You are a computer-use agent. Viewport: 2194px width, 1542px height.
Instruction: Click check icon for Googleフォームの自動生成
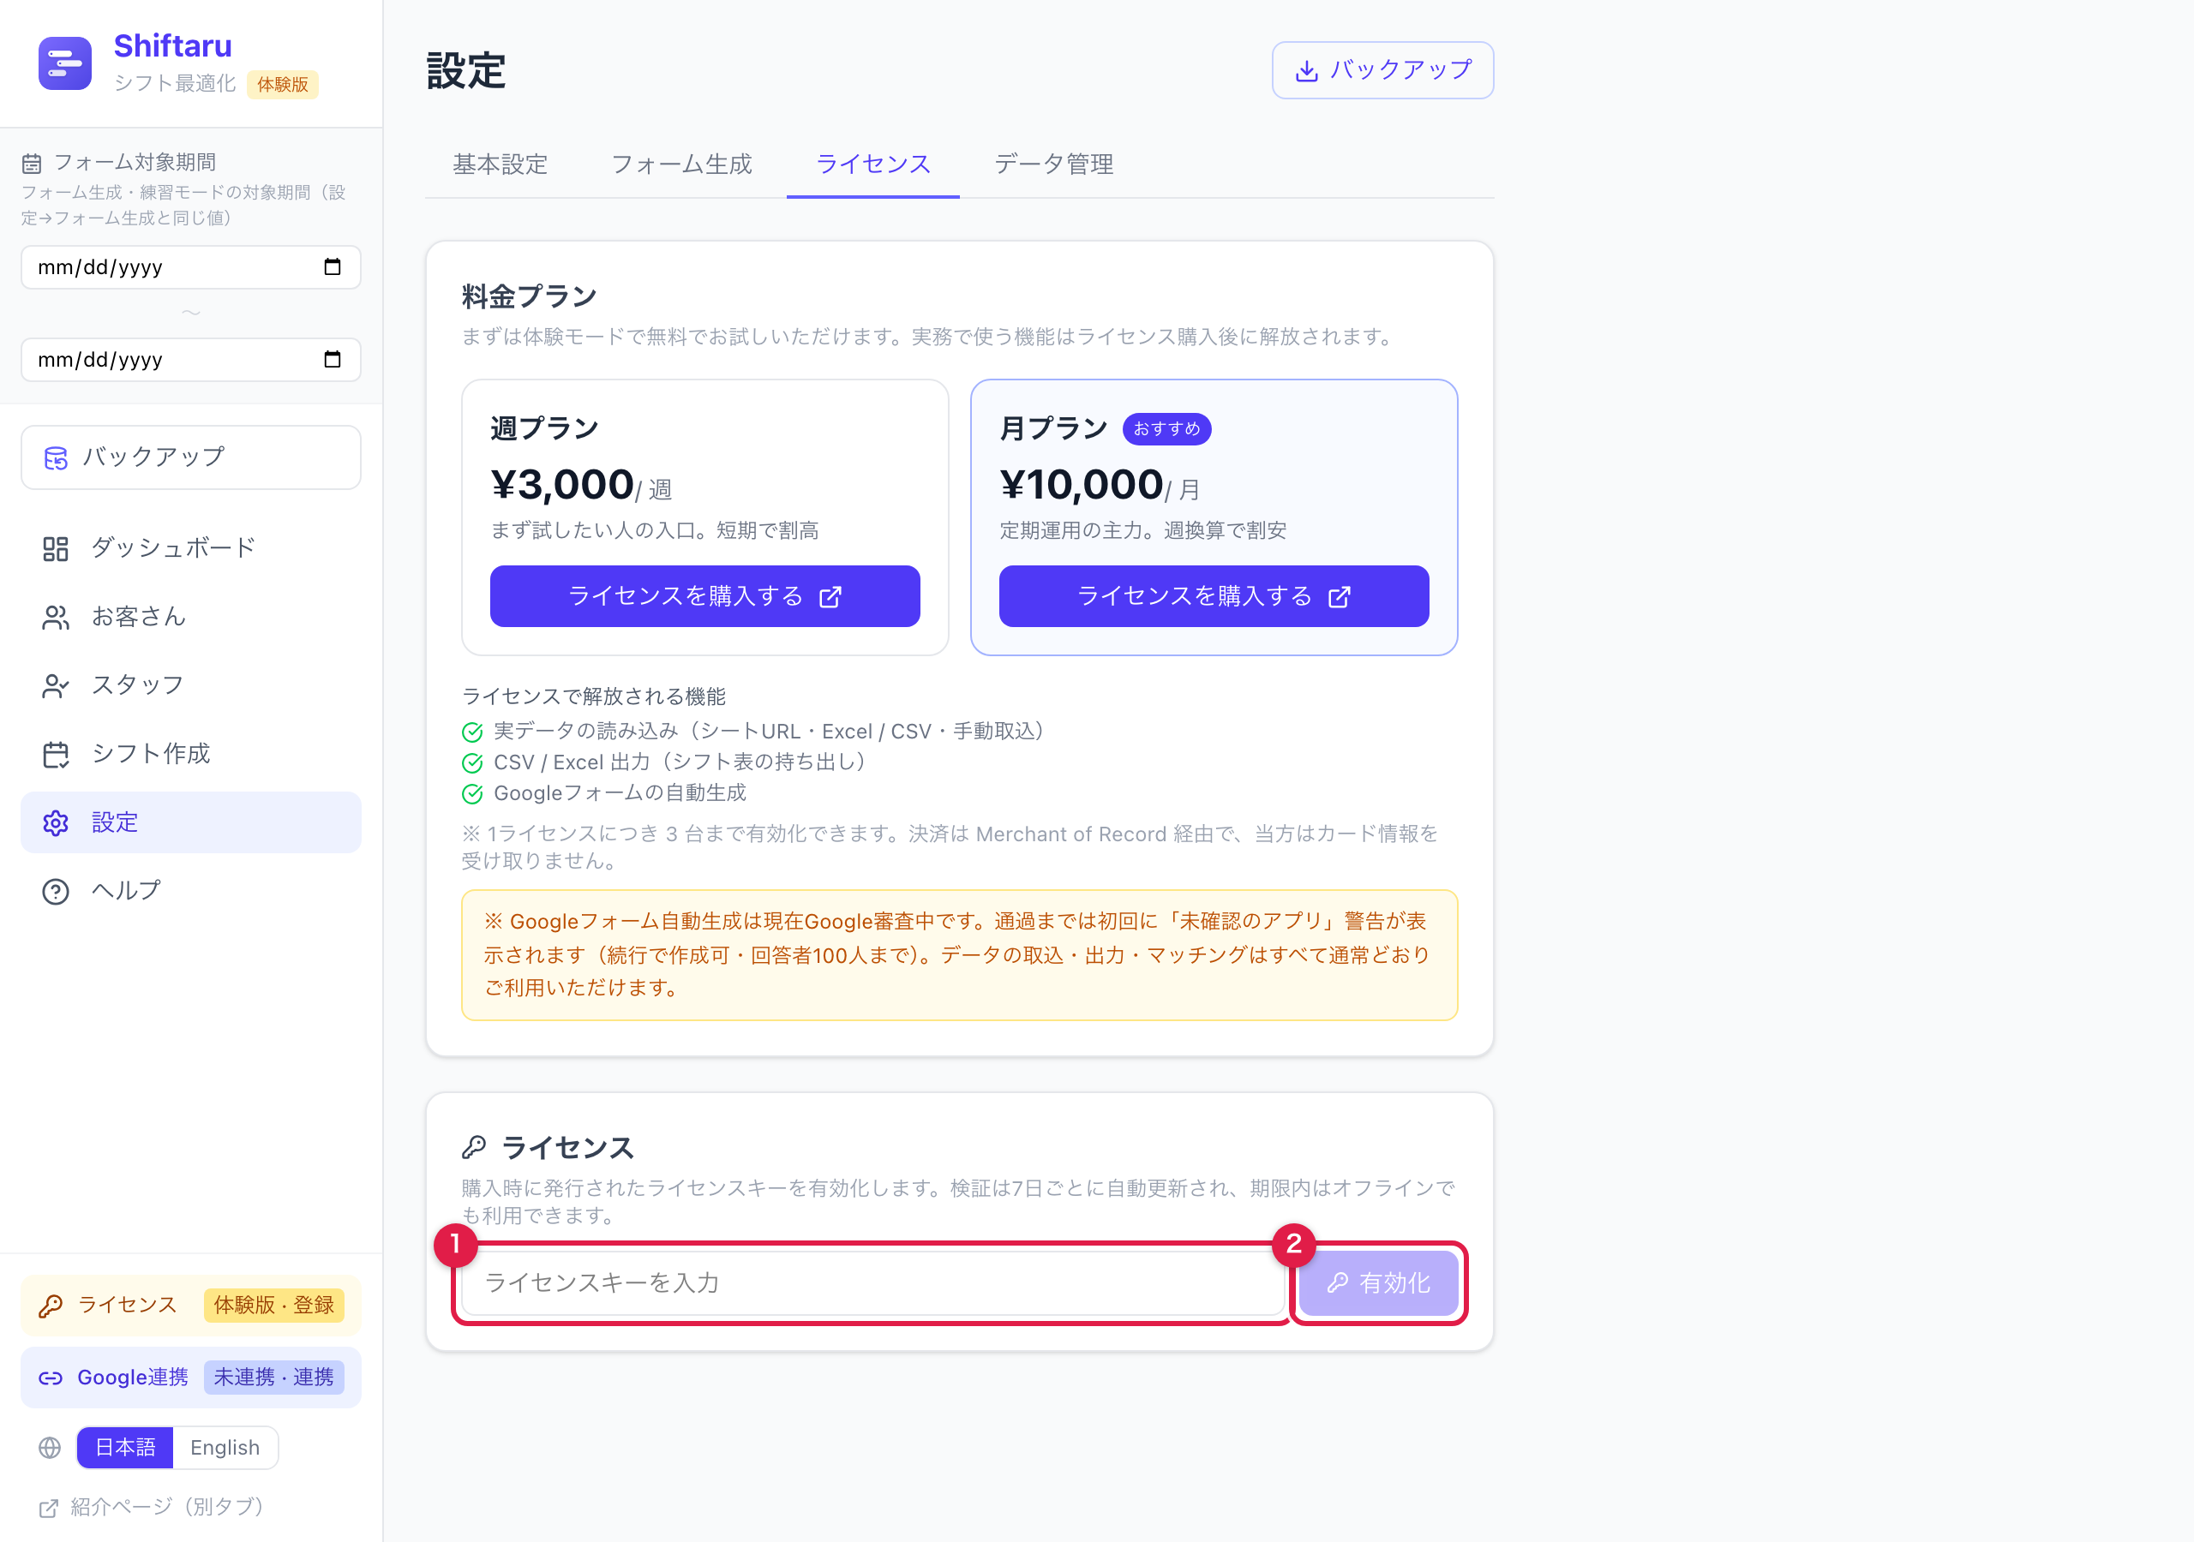pyautogui.click(x=472, y=794)
